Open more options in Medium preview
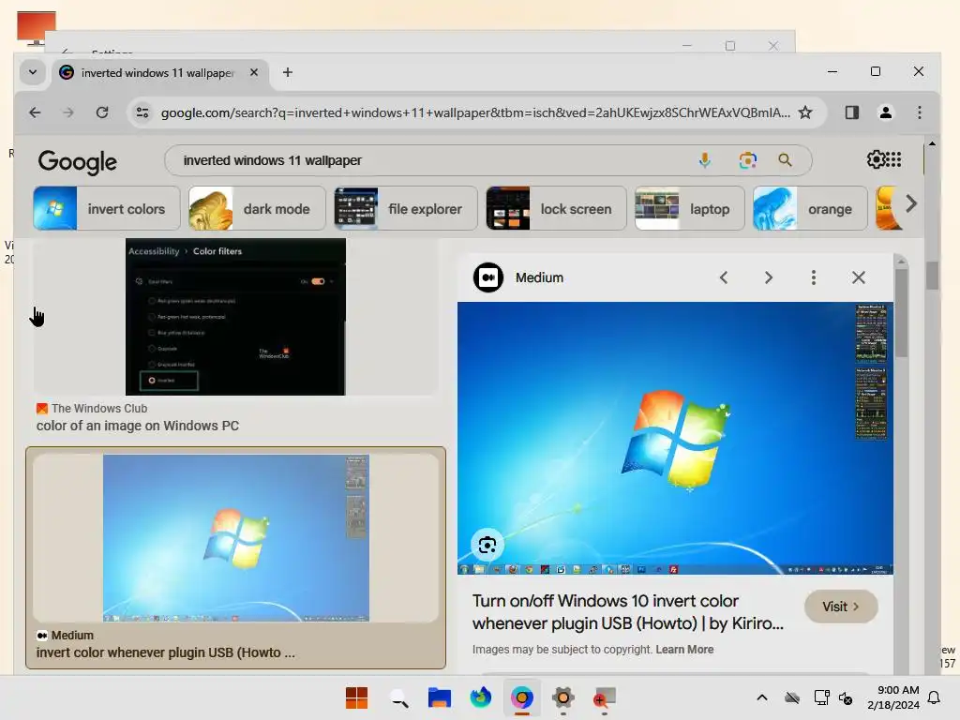This screenshot has height=720, width=960. 813,277
